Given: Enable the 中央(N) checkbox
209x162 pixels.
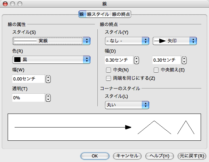Looking at the screenshot, I should (108, 70).
